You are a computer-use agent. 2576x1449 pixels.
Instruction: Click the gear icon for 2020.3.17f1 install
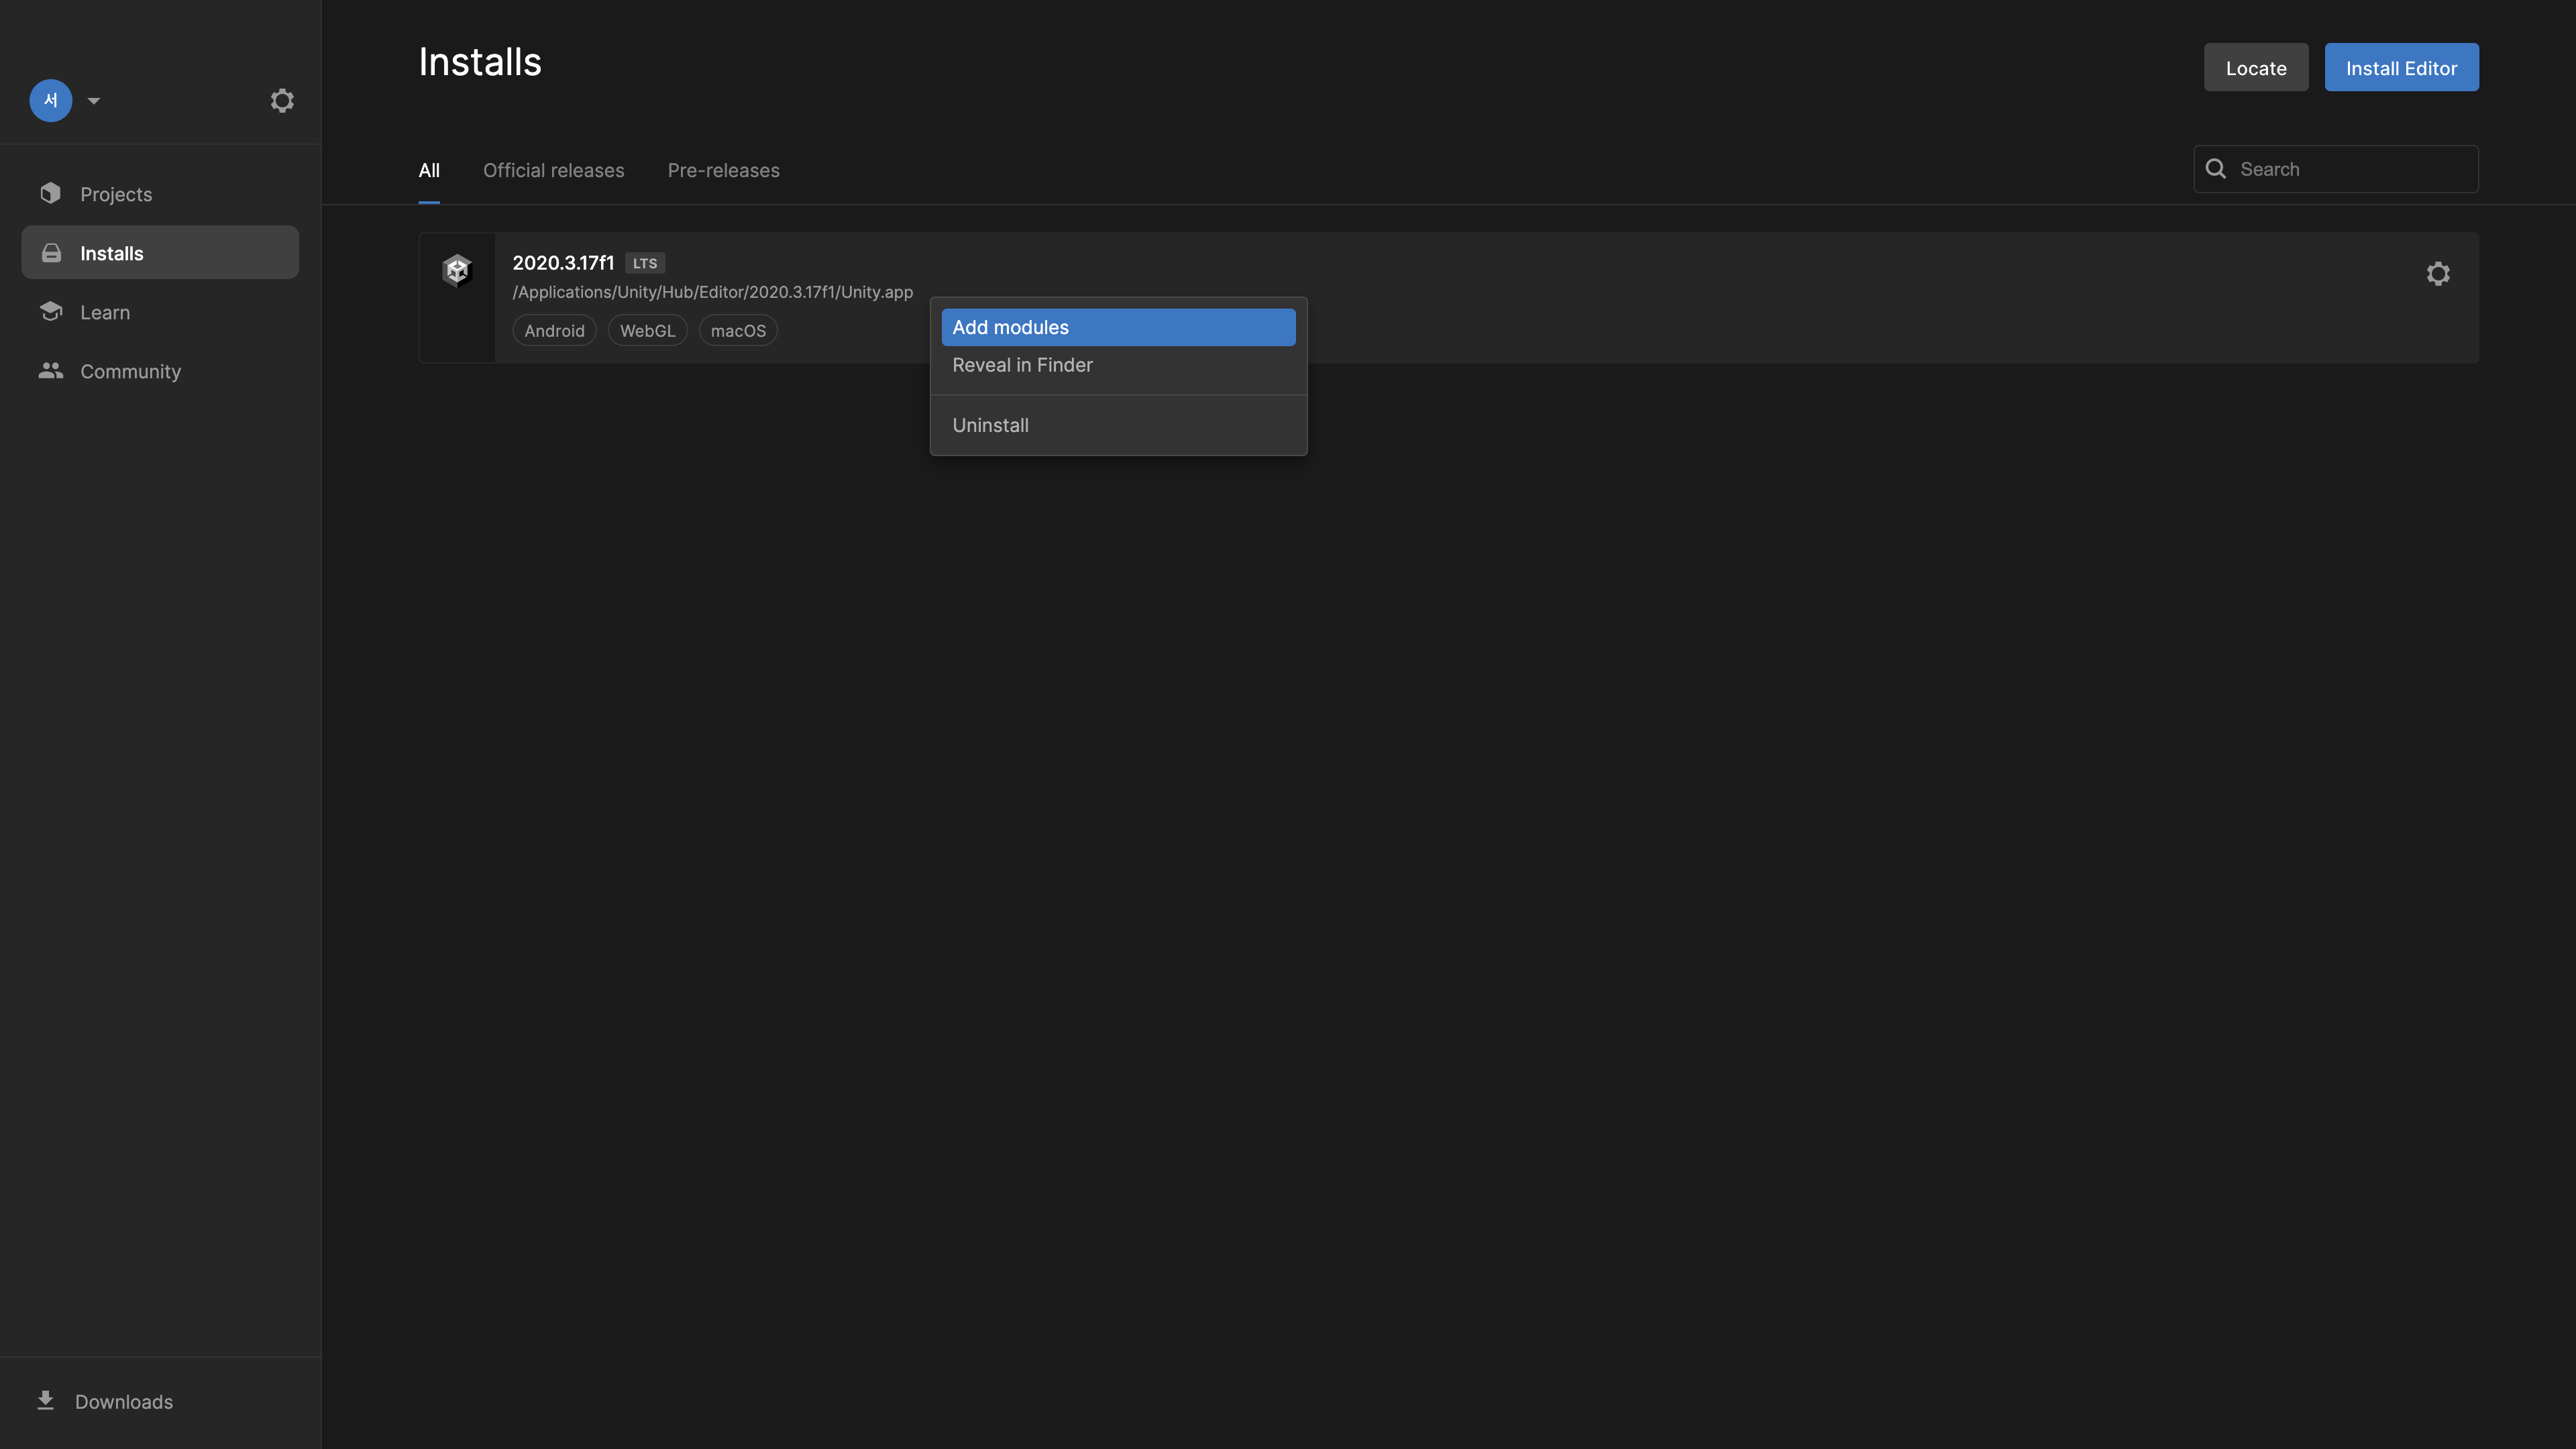pos(2438,273)
